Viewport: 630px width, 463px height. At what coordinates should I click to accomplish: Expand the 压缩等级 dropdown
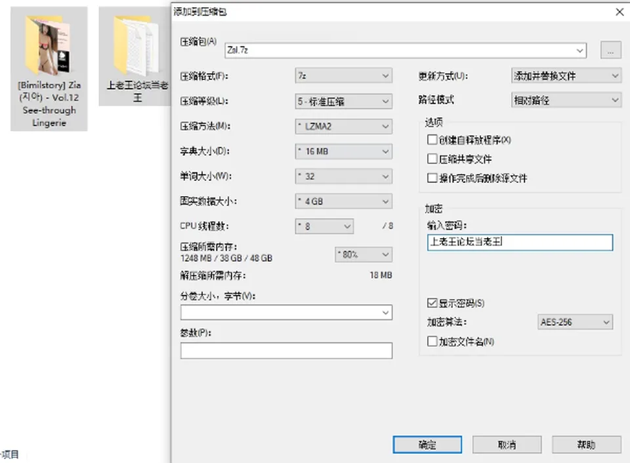343,101
